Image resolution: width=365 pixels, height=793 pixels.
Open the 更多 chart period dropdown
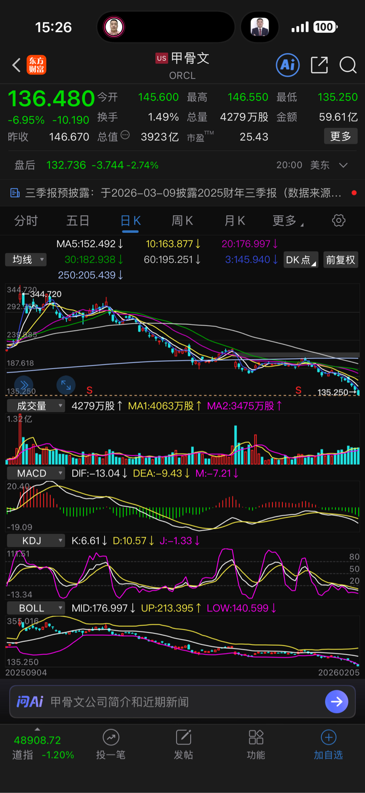click(288, 220)
